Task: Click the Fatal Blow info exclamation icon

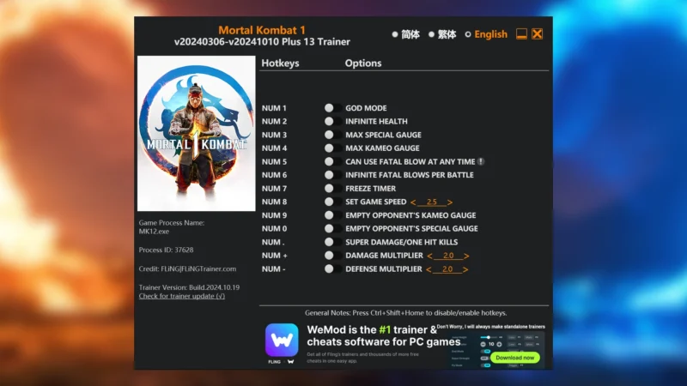Action: pos(481,161)
